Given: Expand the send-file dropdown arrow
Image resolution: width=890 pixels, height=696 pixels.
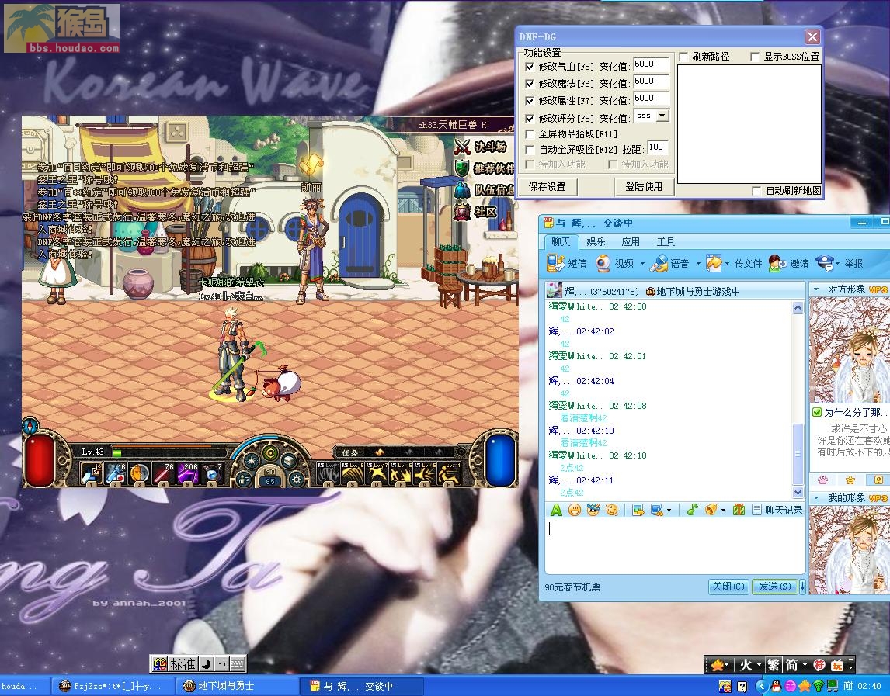Looking at the screenshot, I should click(x=727, y=263).
